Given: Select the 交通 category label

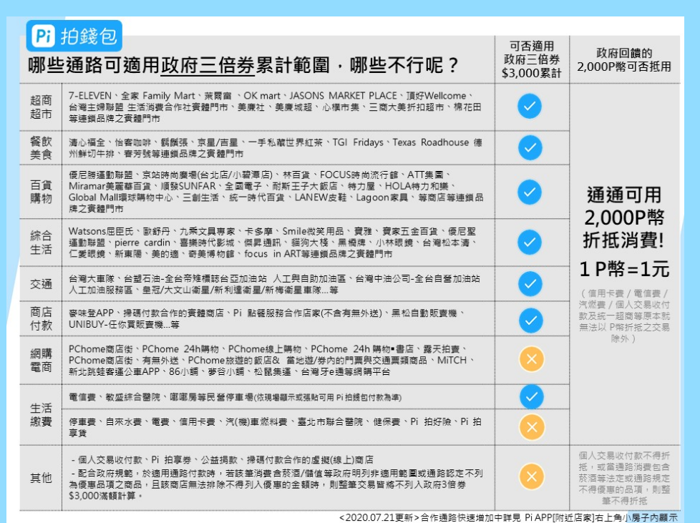Looking at the screenshot, I should 41,284.
